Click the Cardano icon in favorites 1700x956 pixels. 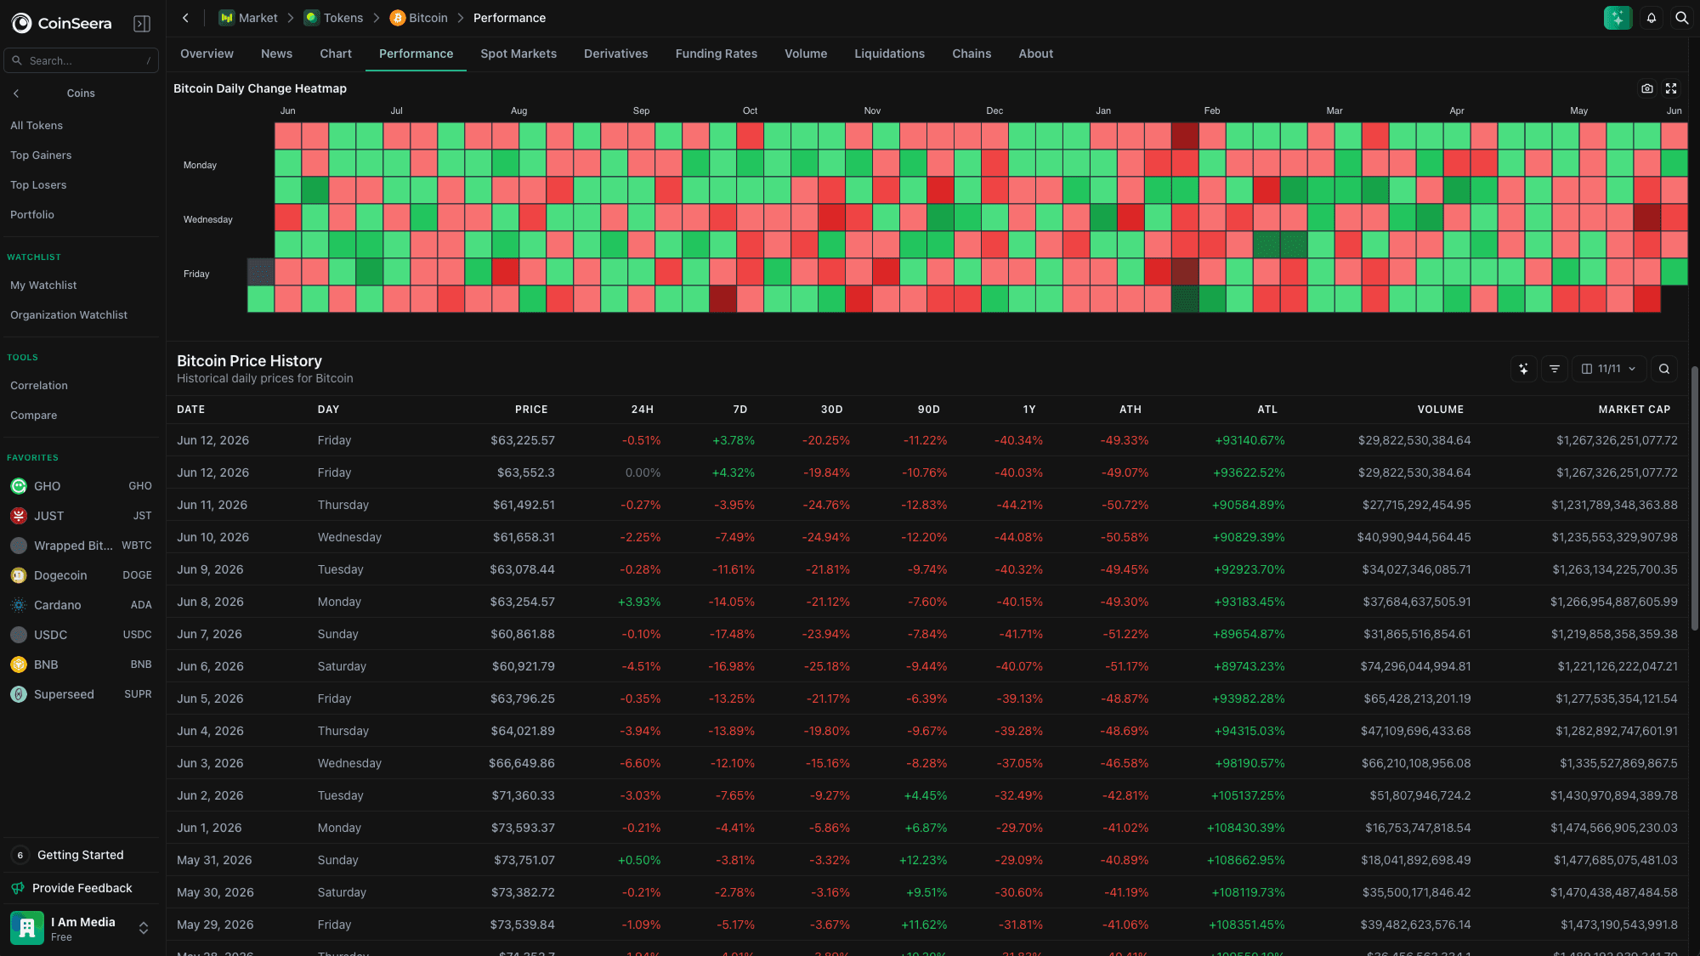19,605
